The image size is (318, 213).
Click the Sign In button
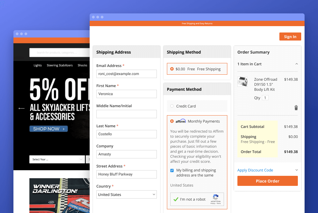(x=290, y=37)
